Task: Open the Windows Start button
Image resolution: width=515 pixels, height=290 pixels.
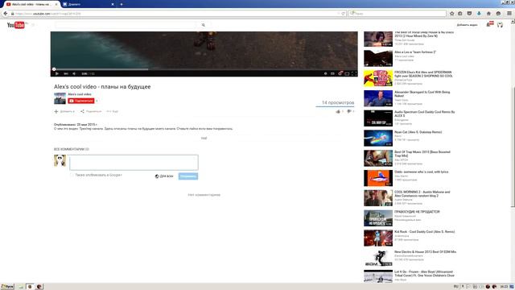Action: click(7, 287)
